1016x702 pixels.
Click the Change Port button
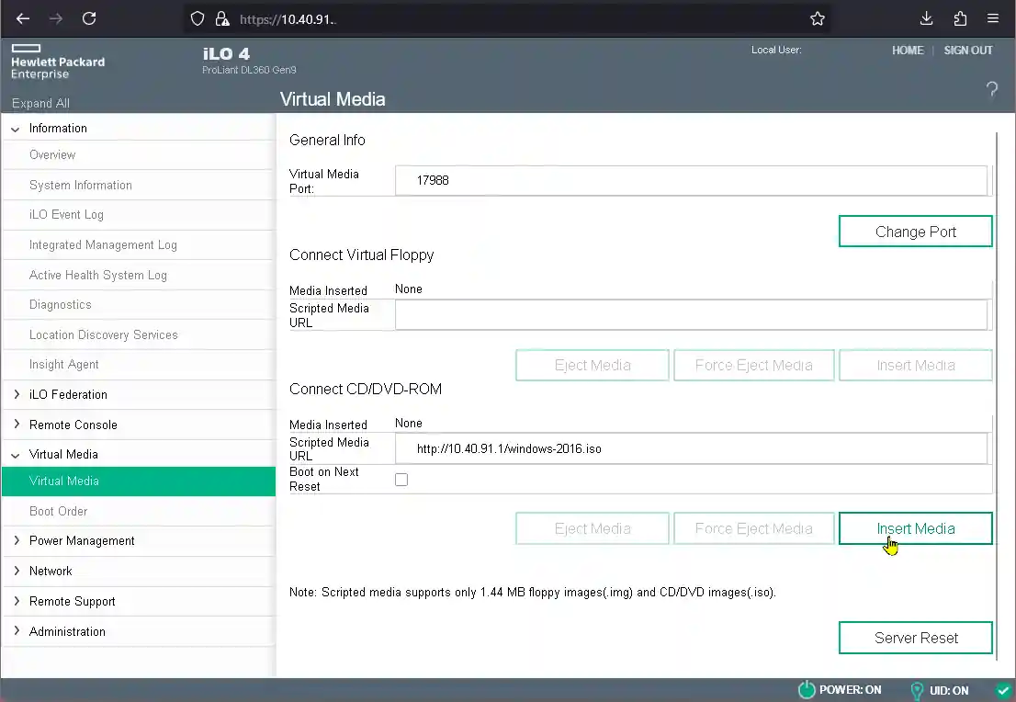[916, 232]
